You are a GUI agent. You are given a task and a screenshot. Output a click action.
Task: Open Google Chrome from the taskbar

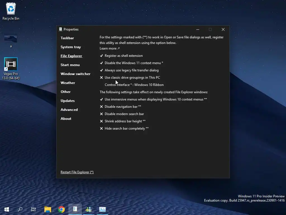pos(61,209)
